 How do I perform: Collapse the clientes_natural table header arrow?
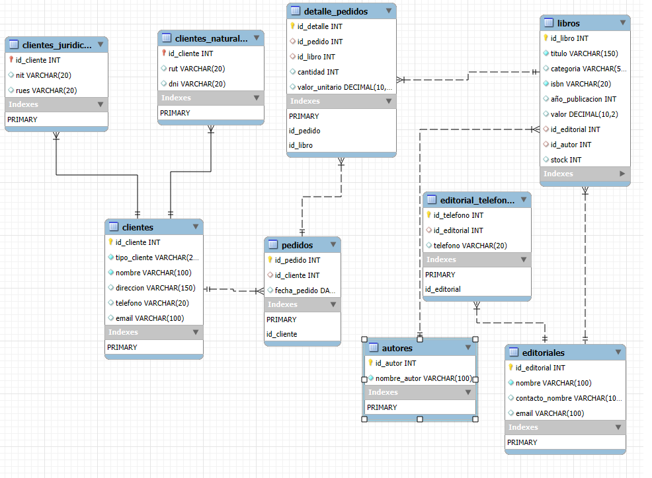[x=257, y=38]
